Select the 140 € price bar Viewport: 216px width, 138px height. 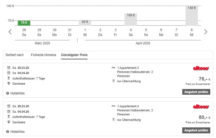(192, 15)
